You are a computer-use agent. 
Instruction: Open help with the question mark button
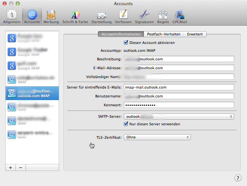click(238, 178)
